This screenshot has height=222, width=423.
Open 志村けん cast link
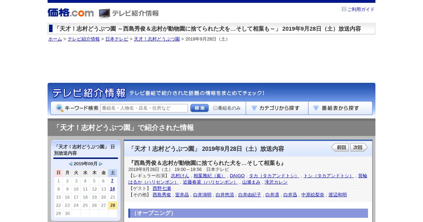180,176
